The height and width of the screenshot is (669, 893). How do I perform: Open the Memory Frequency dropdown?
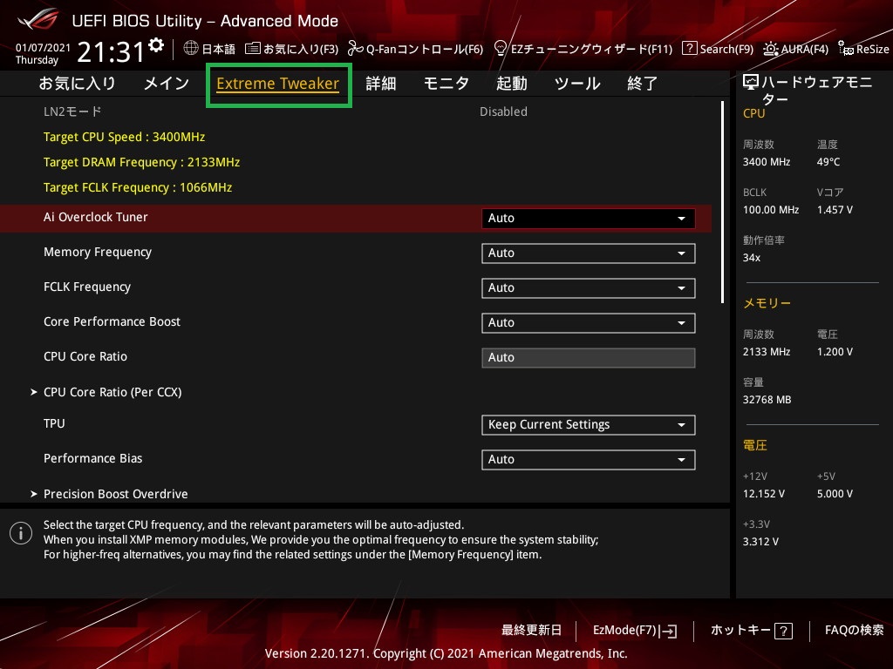589,253
